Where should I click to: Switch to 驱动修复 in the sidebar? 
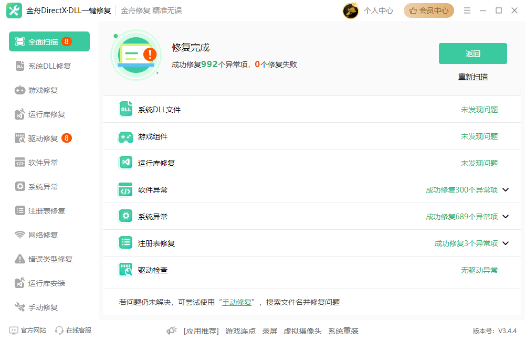(43, 138)
